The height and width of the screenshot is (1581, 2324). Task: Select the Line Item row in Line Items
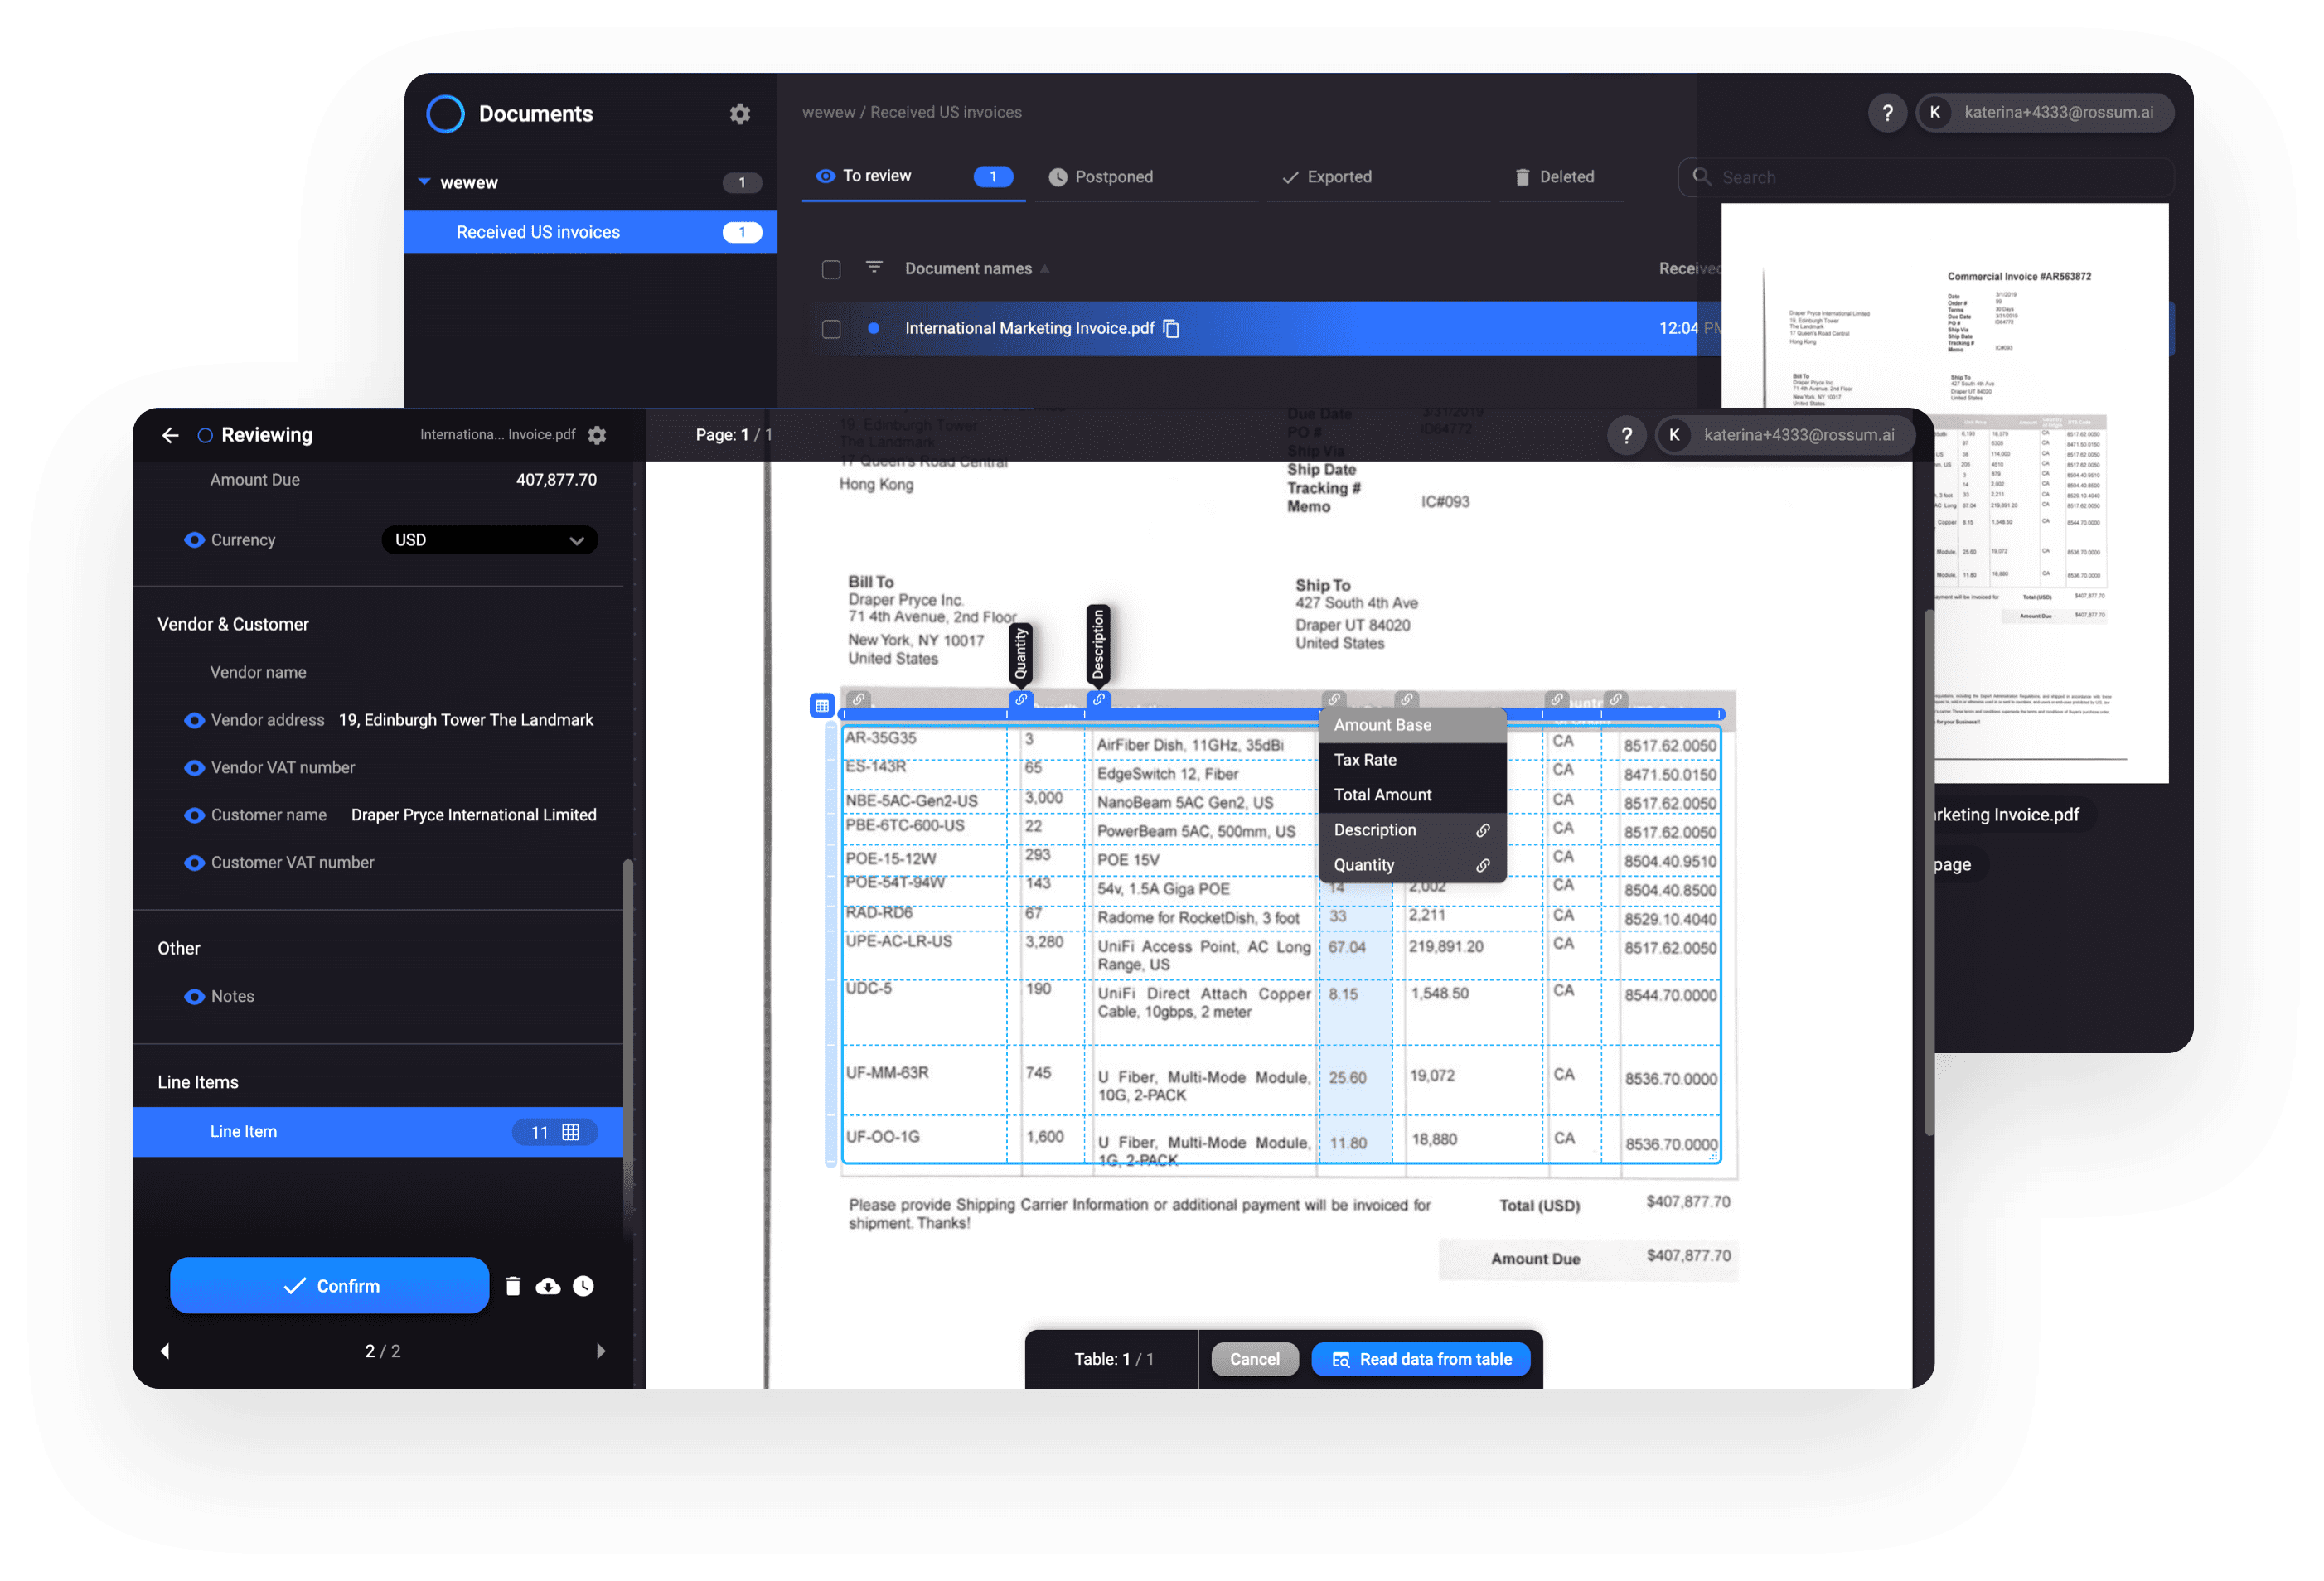[377, 1132]
